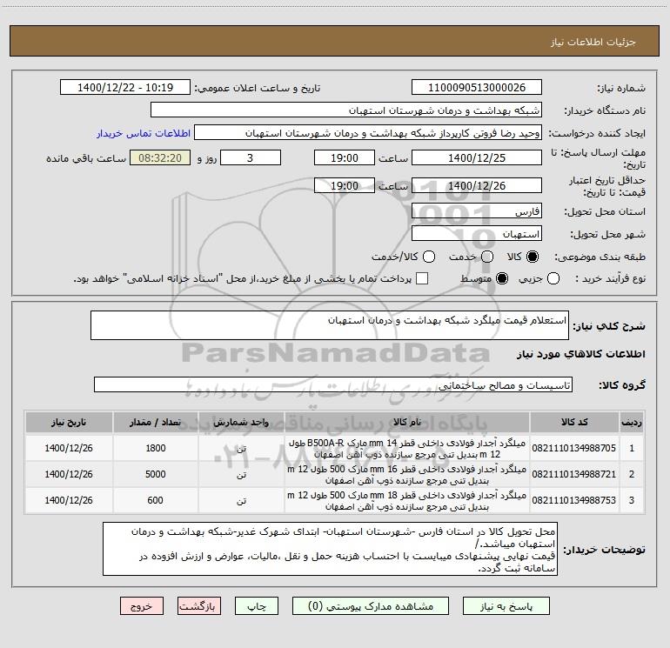The image size is (670, 648).
Task: Click need date in row 1
Action: [x=69, y=448]
